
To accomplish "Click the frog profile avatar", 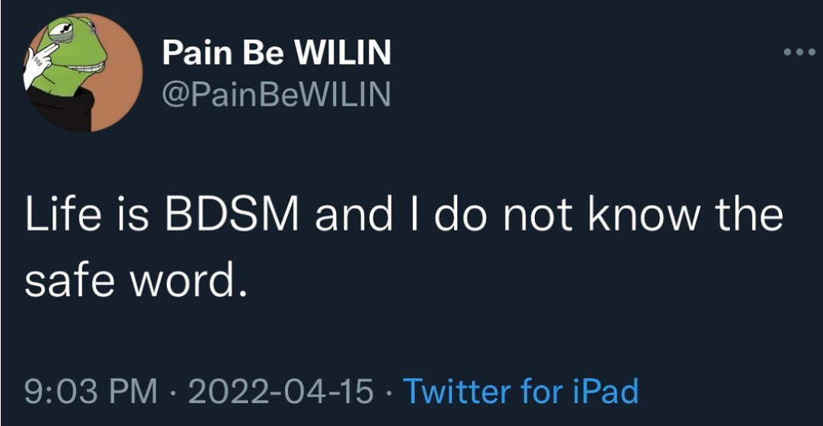I will [x=84, y=72].
